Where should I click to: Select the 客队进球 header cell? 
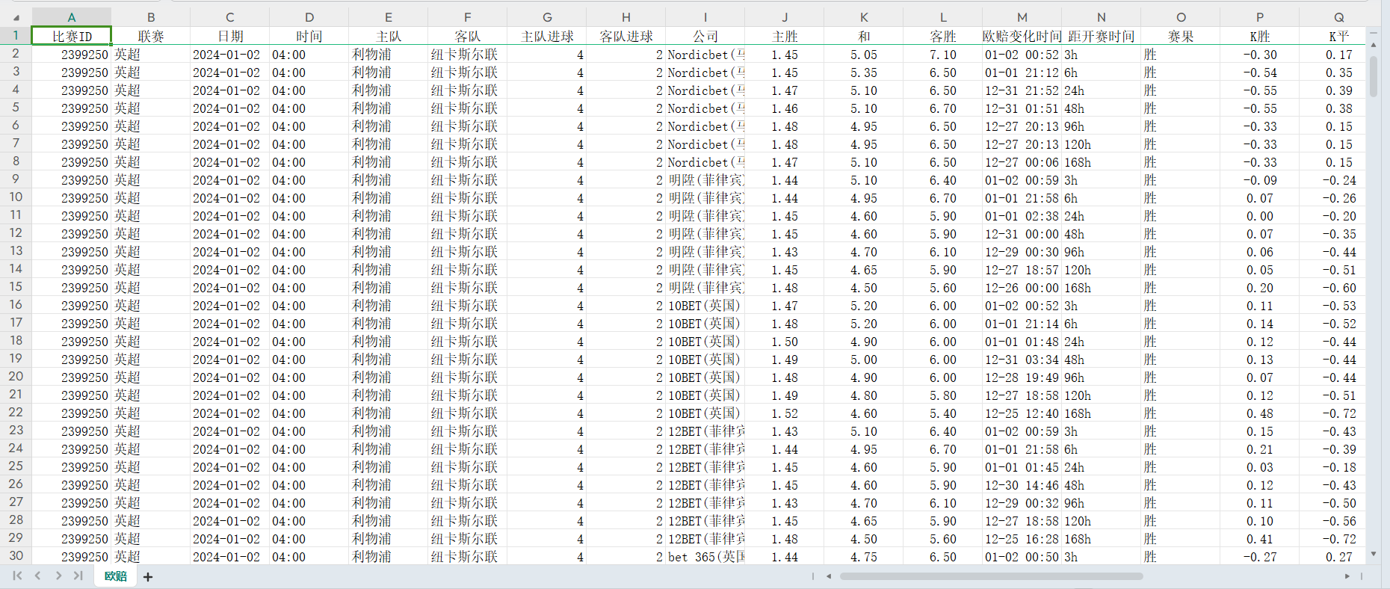626,36
